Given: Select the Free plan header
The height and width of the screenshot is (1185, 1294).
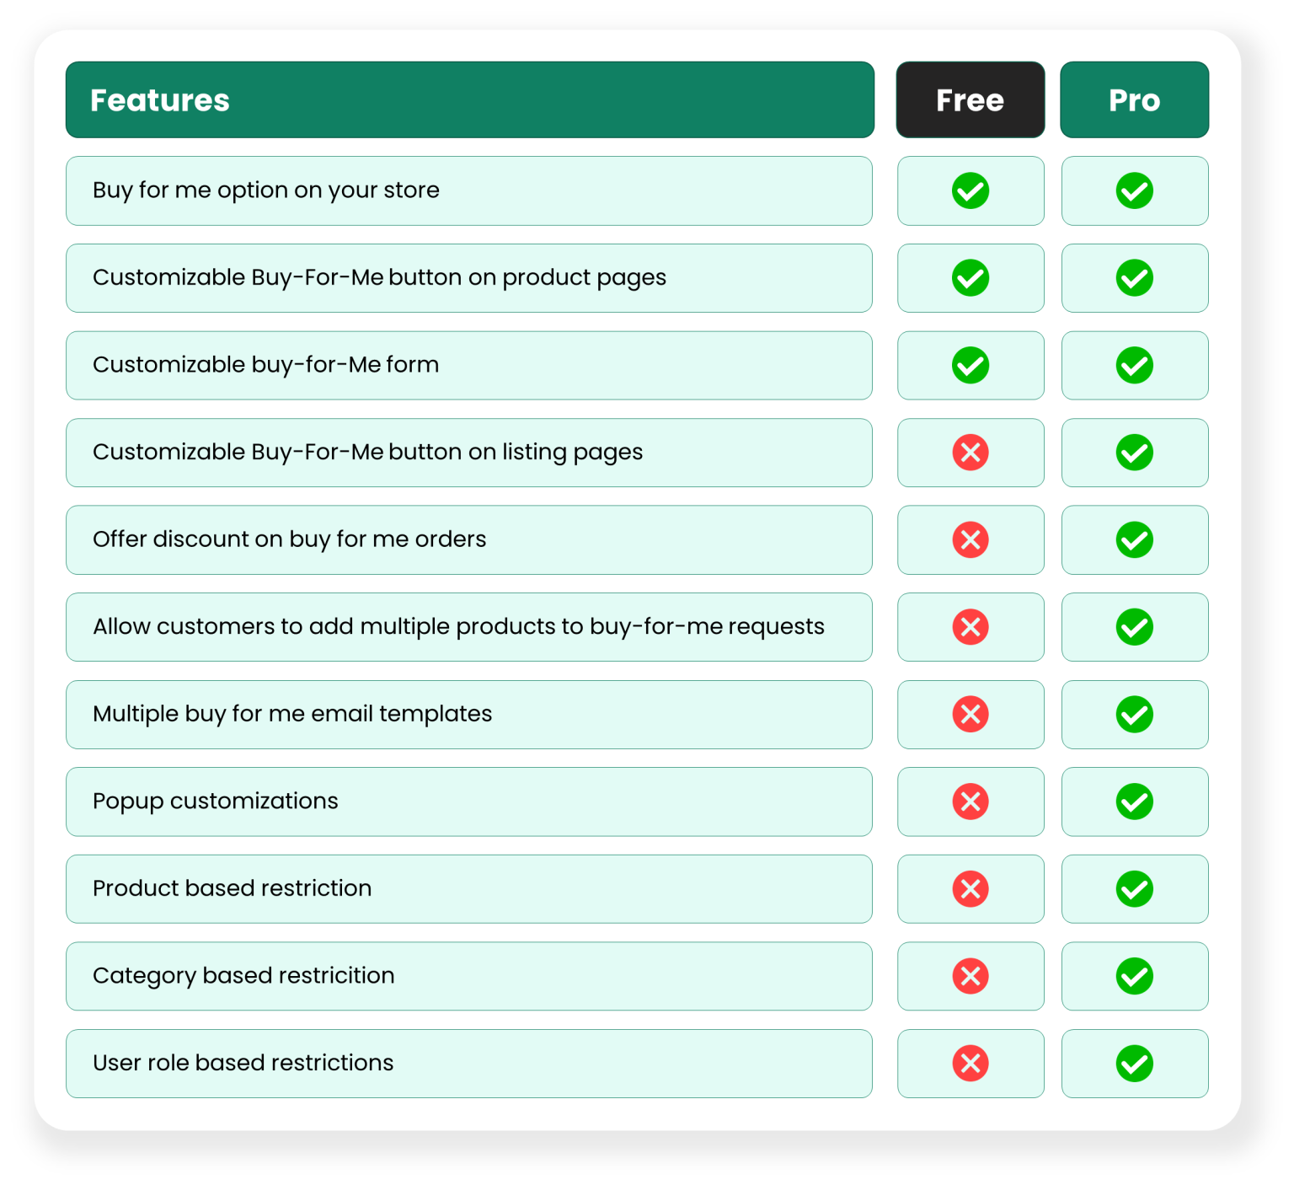Looking at the screenshot, I should pos(970,99).
